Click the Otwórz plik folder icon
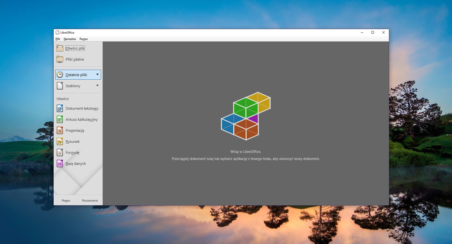Viewport: 452px width, 244px height. point(60,48)
